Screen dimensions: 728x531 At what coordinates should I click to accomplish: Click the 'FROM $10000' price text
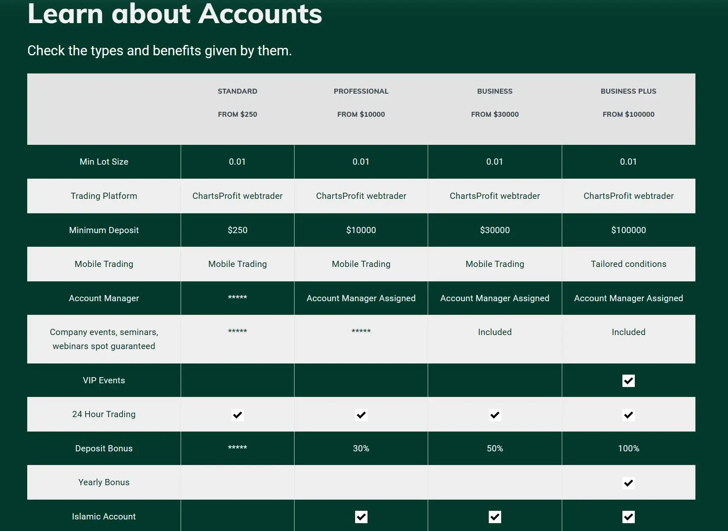[361, 114]
